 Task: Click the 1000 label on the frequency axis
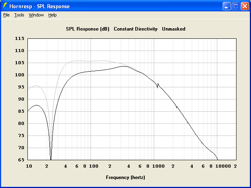point(158,166)
